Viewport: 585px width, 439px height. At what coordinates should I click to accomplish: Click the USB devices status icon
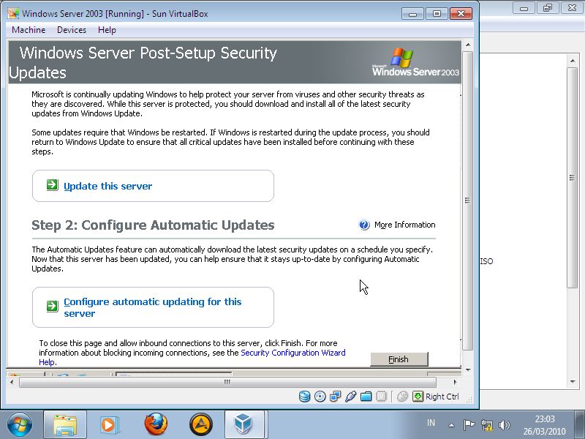351,397
